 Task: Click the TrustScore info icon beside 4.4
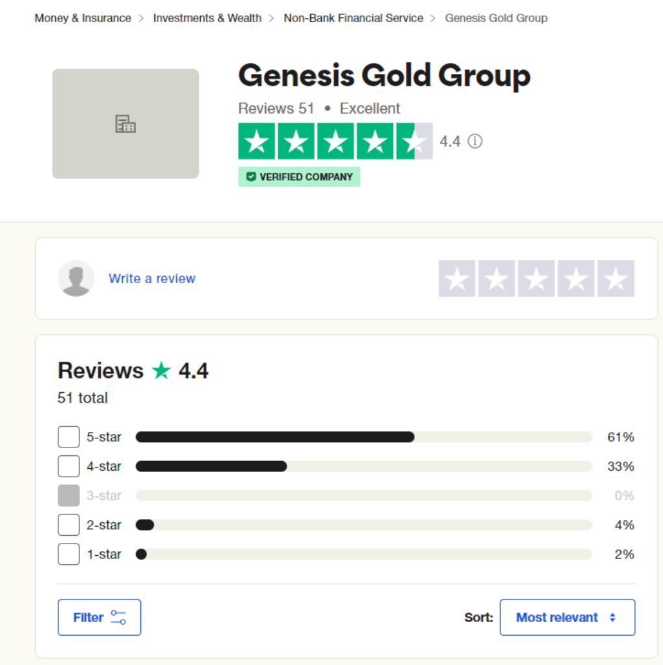pos(475,141)
